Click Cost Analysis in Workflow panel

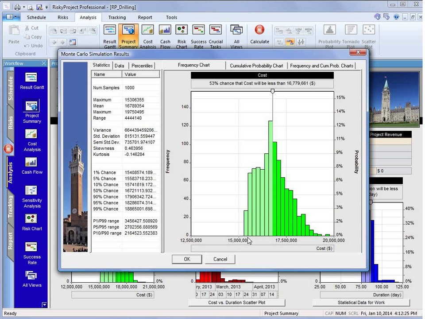pos(32,140)
